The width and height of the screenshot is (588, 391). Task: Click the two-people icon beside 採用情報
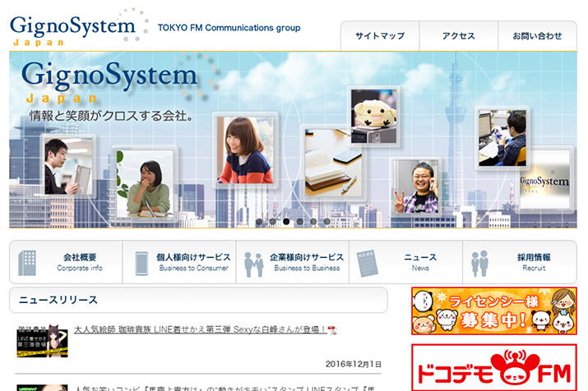click(x=480, y=264)
